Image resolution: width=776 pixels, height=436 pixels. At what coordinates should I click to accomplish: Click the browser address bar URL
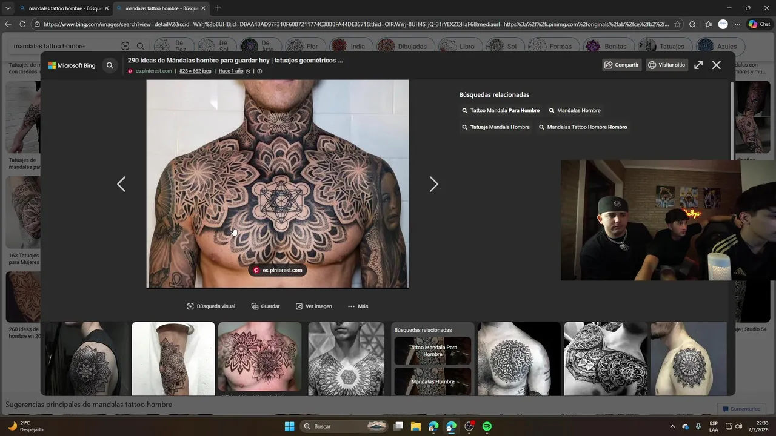pyautogui.click(x=356, y=24)
